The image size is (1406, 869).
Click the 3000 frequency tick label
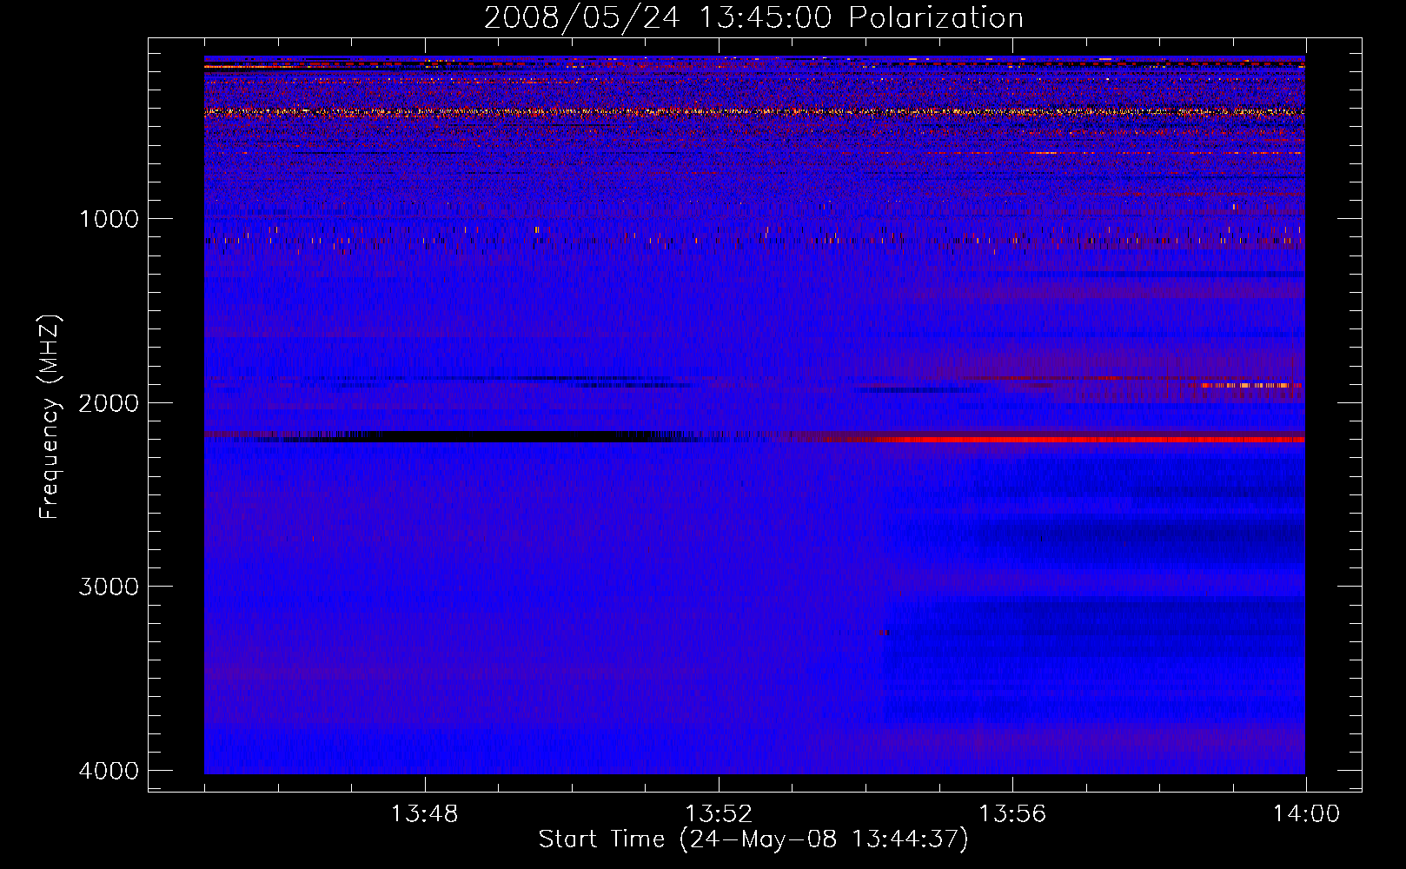(109, 587)
